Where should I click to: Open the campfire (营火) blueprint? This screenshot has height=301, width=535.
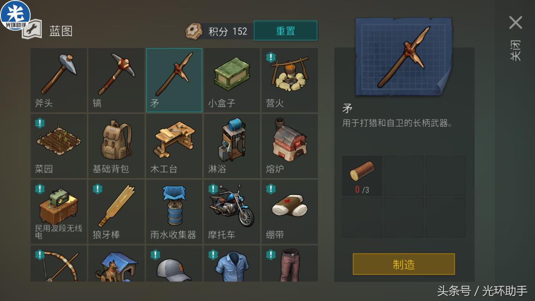[x=290, y=80]
